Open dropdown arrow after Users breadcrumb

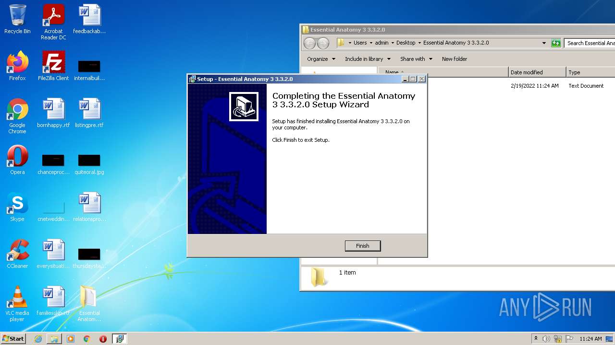click(371, 43)
